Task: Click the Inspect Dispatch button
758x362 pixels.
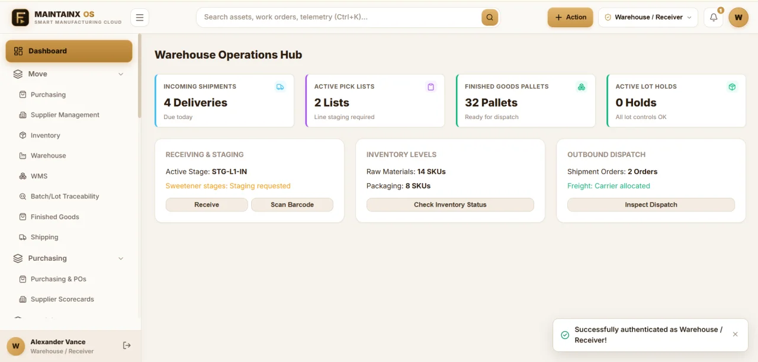Action: [x=651, y=204]
